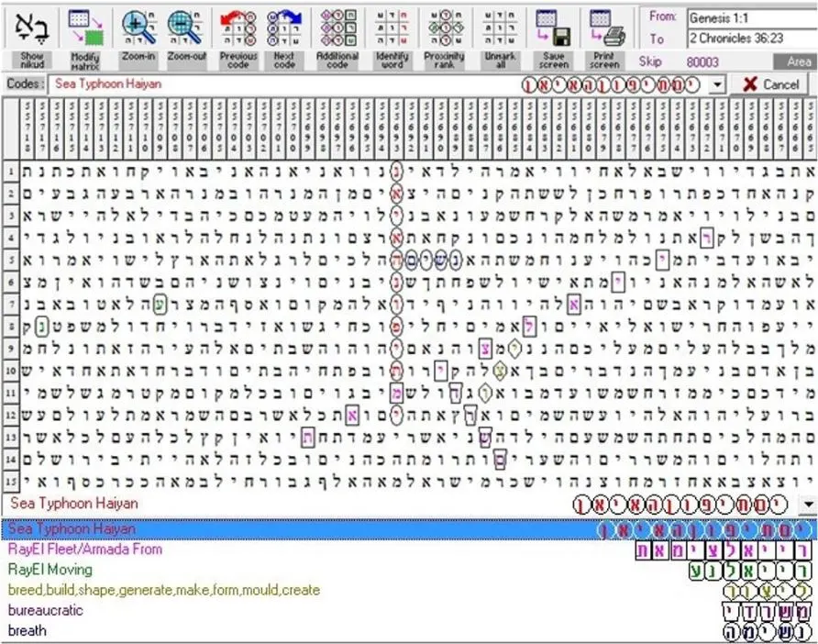Open the Additional code tool
The image size is (818, 644).
338,28
